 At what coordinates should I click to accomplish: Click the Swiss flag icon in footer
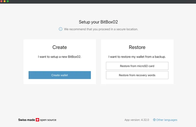coord(38,120)
